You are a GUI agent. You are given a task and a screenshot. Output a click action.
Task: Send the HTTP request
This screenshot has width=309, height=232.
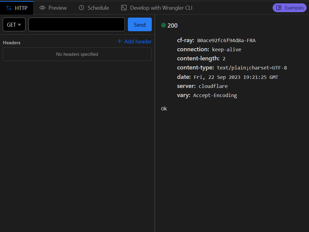[x=140, y=25]
